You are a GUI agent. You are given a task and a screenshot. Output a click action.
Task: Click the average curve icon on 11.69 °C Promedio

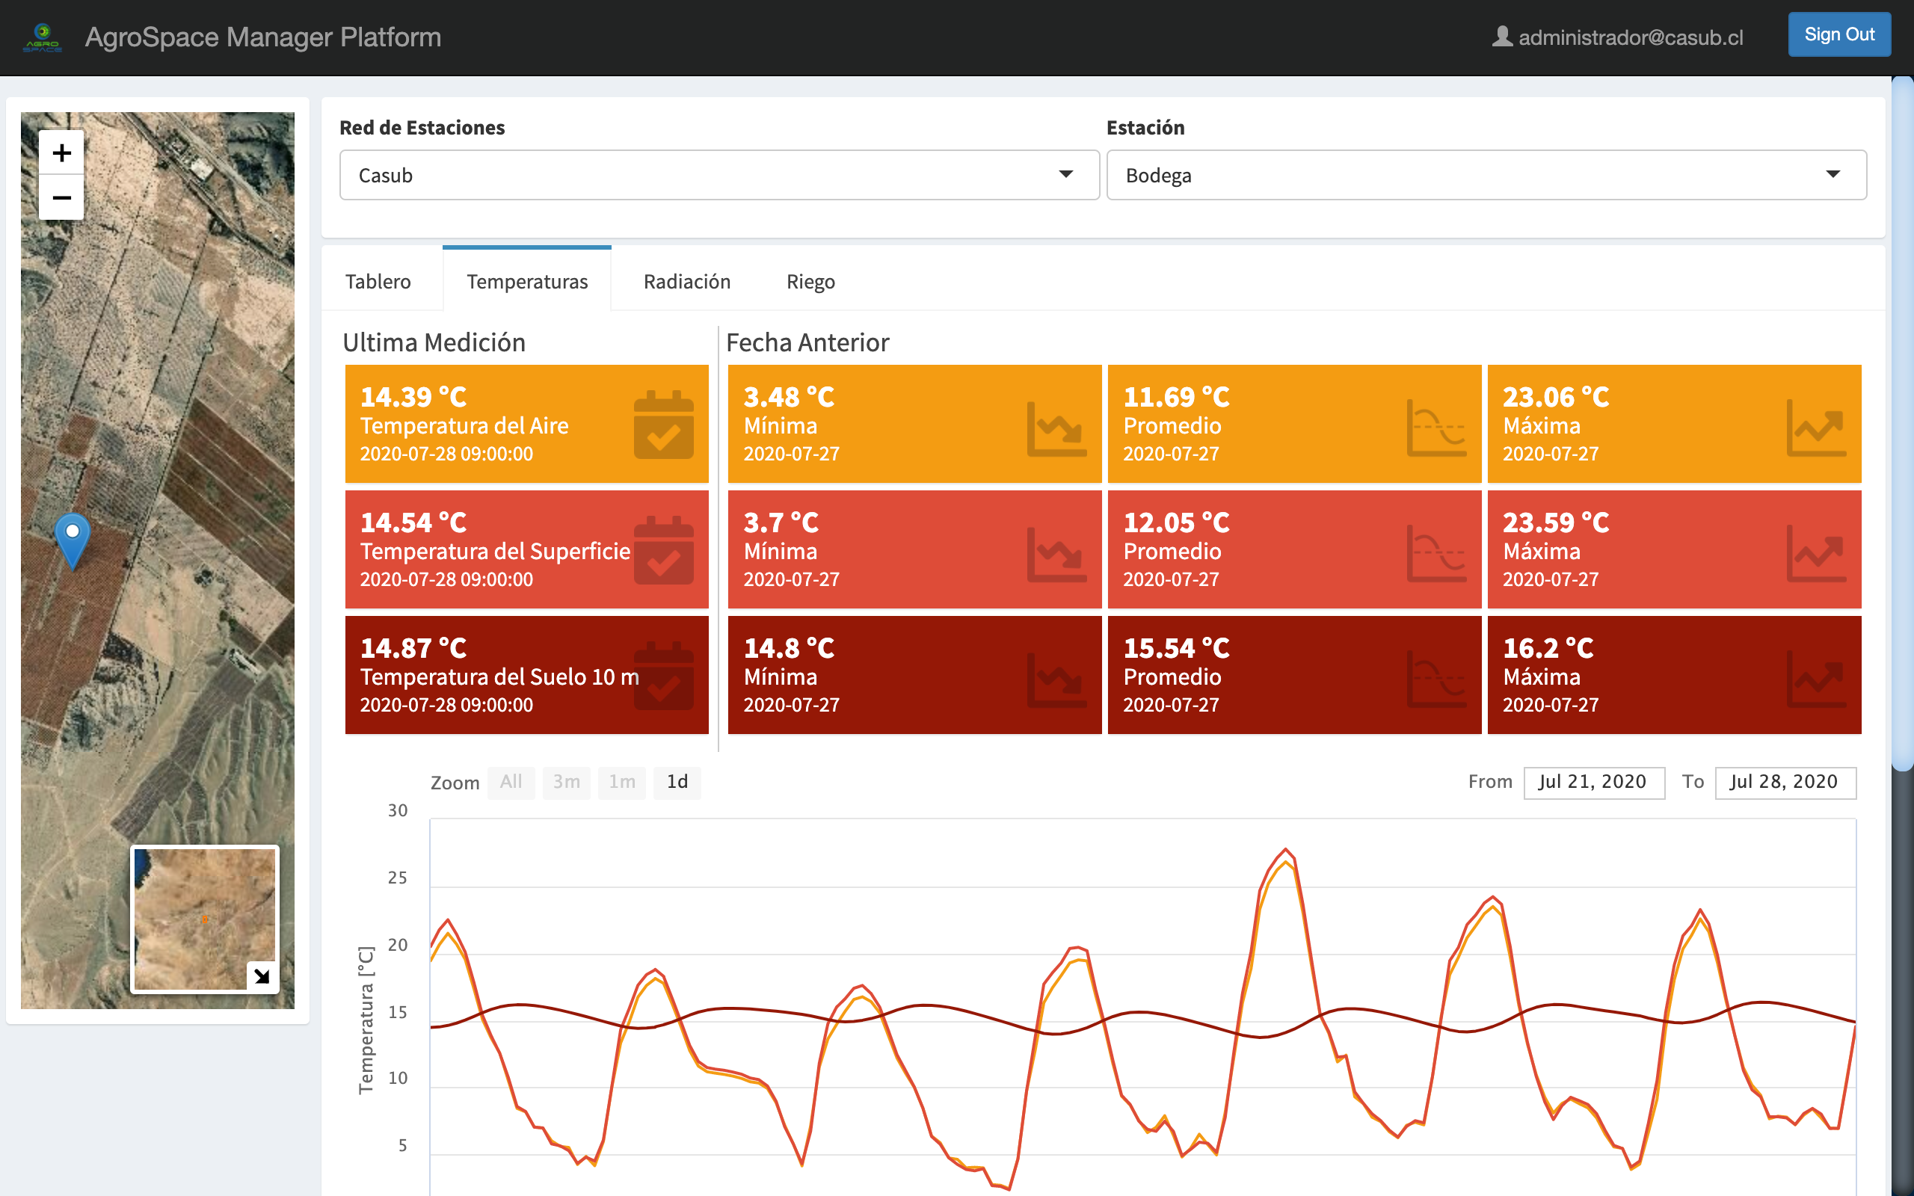[x=1435, y=429]
